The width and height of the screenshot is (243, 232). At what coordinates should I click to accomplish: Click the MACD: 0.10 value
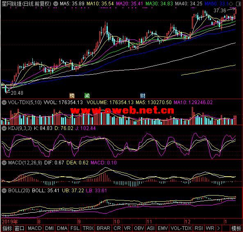pos(104,163)
